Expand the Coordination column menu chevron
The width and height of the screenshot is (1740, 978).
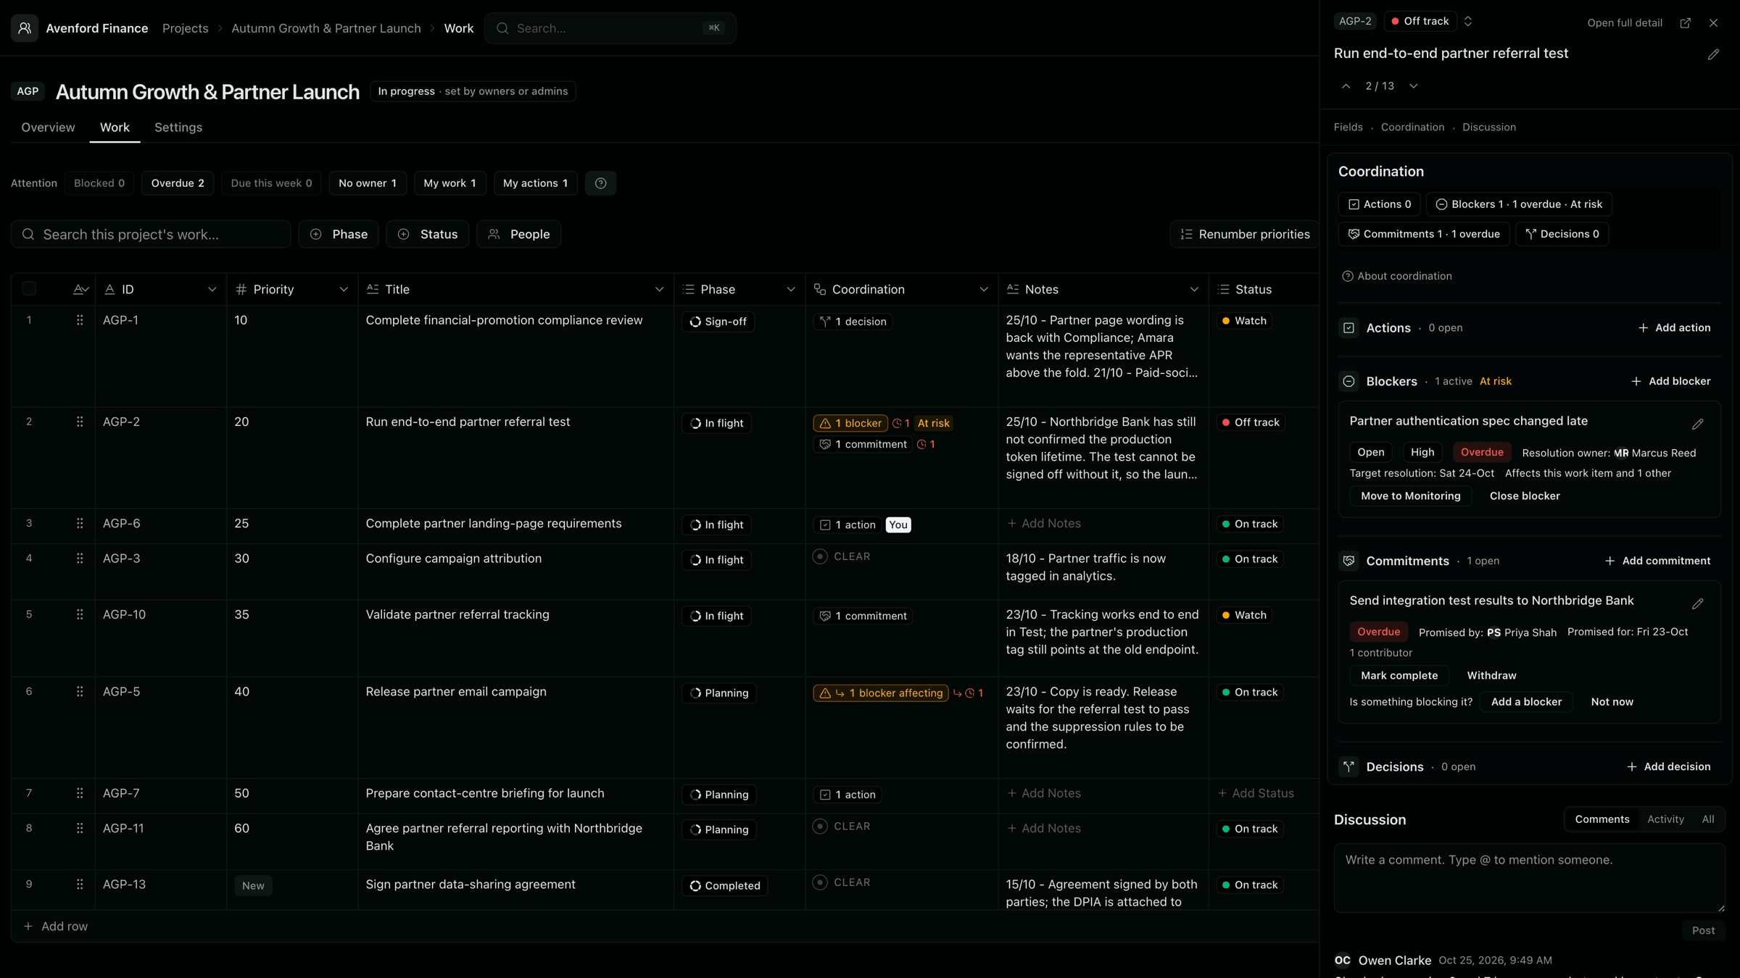[x=984, y=290]
